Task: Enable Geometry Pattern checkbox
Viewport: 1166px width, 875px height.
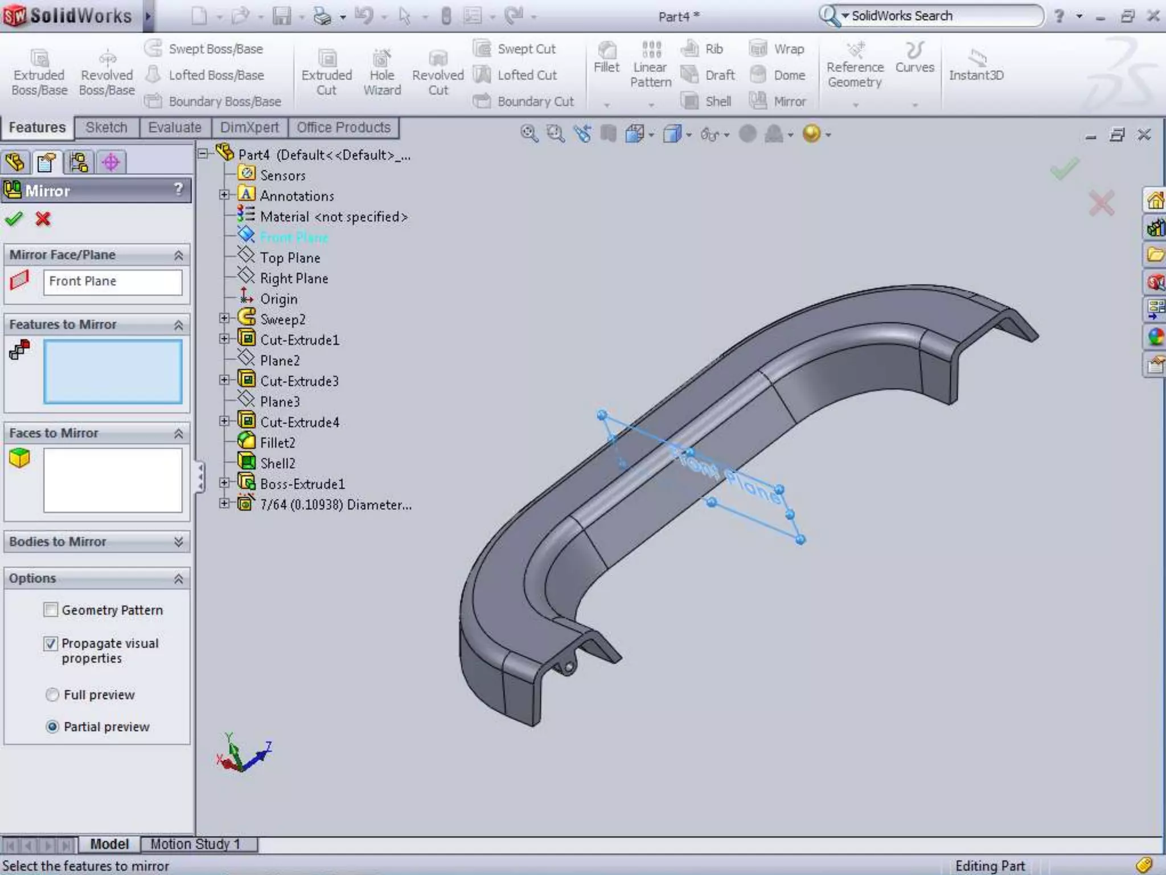Action: (51, 610)
